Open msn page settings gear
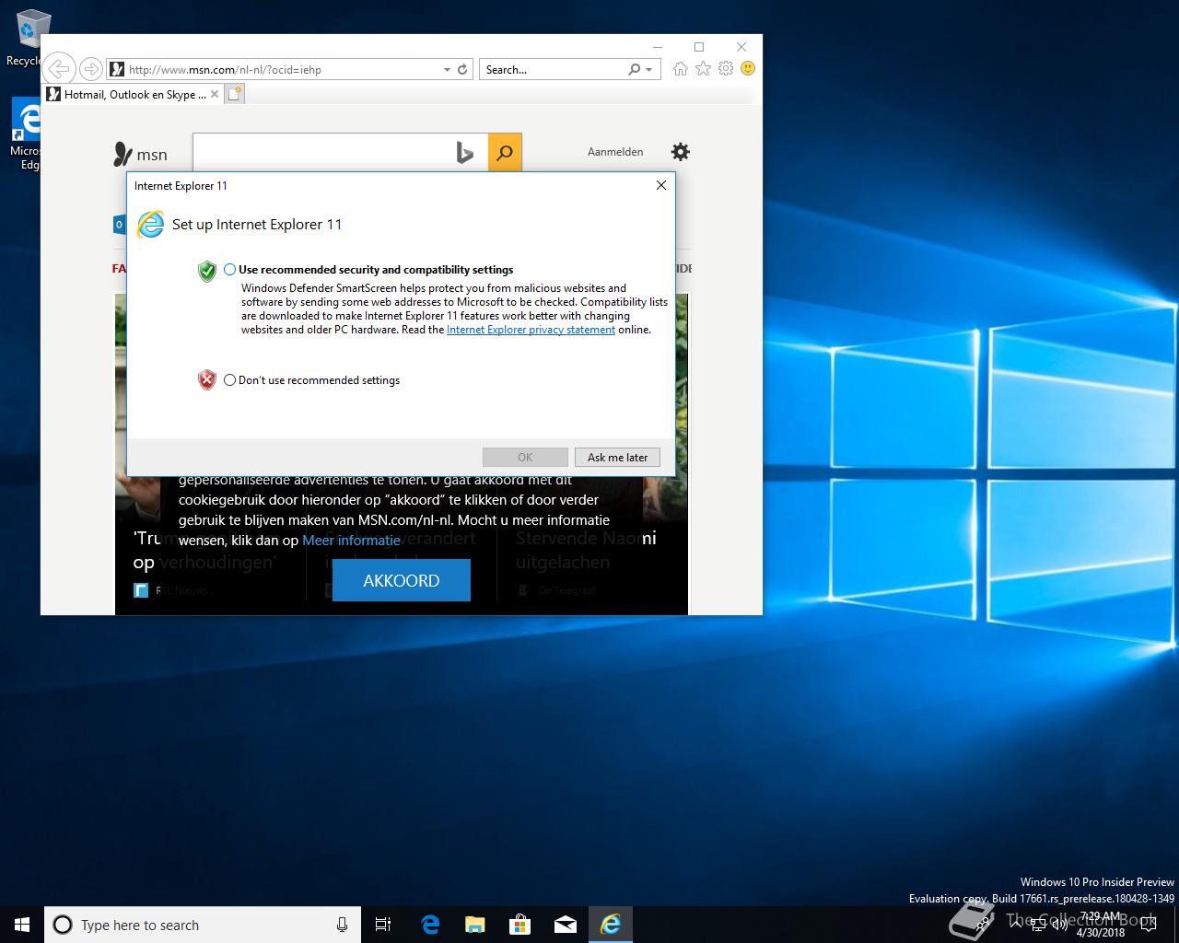This screenshot has height=943, width=1179. (680, 152)
